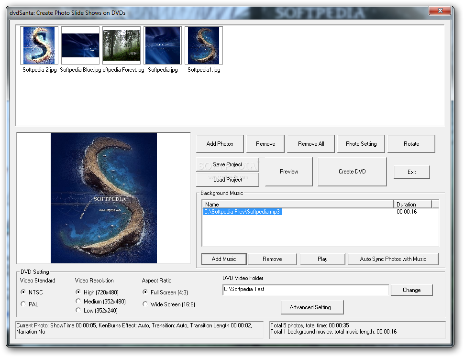The height and width of the screenshot is (357, 464).
Task: Click the 00:00:16 duration cell
Action: pyautogui.click(x=407, y=212)
